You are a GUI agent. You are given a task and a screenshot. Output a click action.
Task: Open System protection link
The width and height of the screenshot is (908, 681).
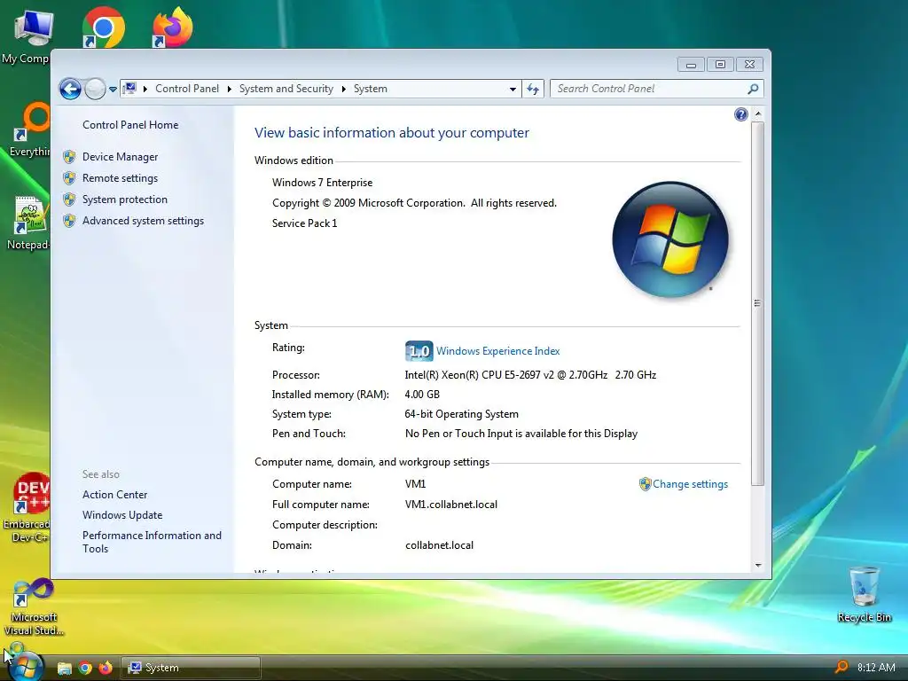[124, 200]
